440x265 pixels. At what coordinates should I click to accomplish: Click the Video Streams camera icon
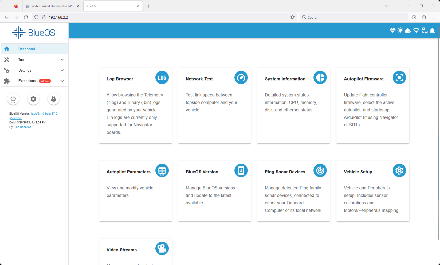[162, 248]
